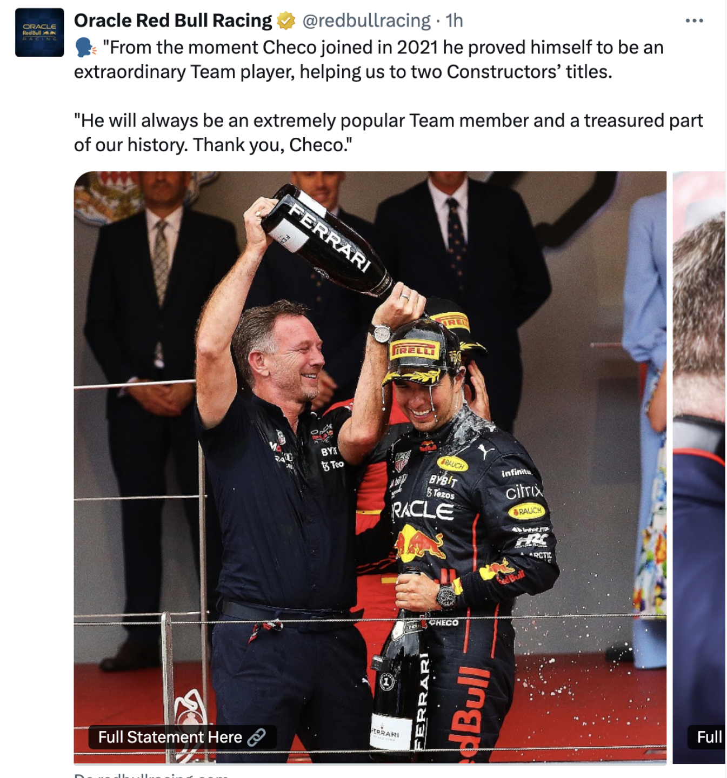The width and height of the screenshot is (727, 778).
Task: Click the citrix sponsor patch on the sleeve
Action: (x=524, y=491)
